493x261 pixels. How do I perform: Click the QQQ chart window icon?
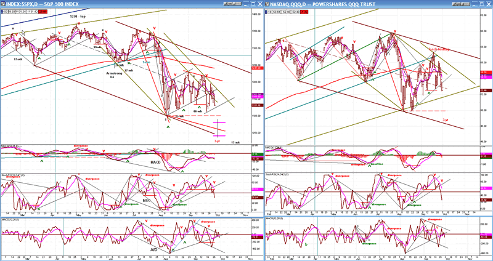267,3
